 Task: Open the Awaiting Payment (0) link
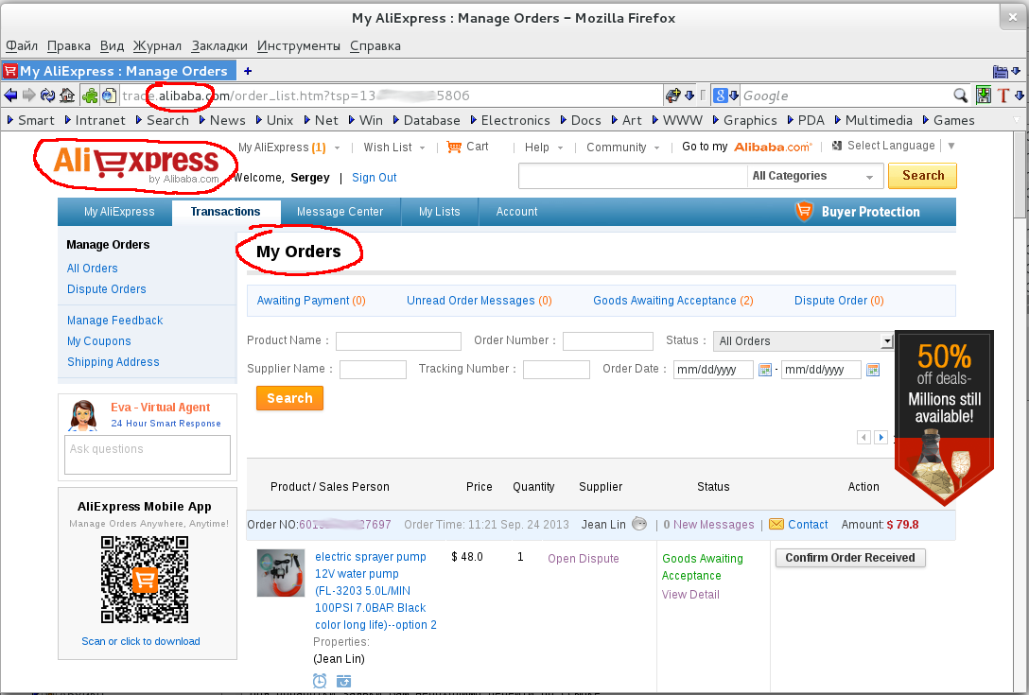tap(311, 301)
